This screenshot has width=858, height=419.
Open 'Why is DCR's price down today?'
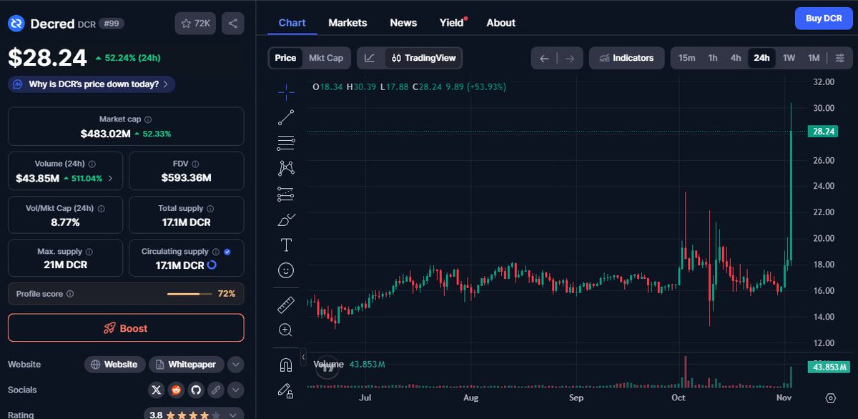(92, 84)
